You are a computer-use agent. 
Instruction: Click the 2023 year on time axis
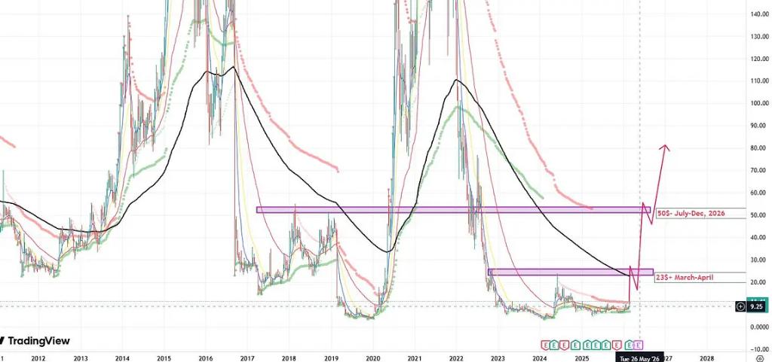tap(498, 358)
